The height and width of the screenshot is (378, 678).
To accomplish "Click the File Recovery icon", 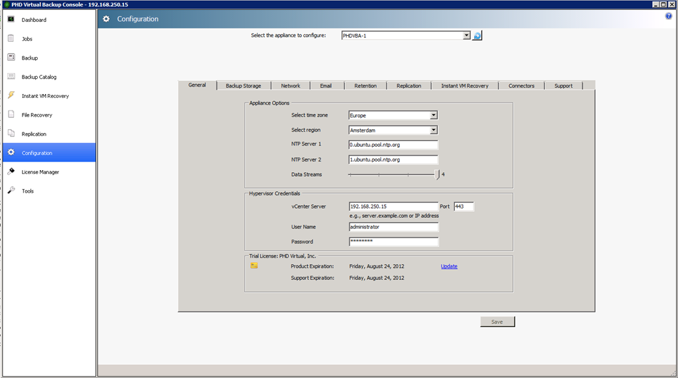I will pos(11,115).
